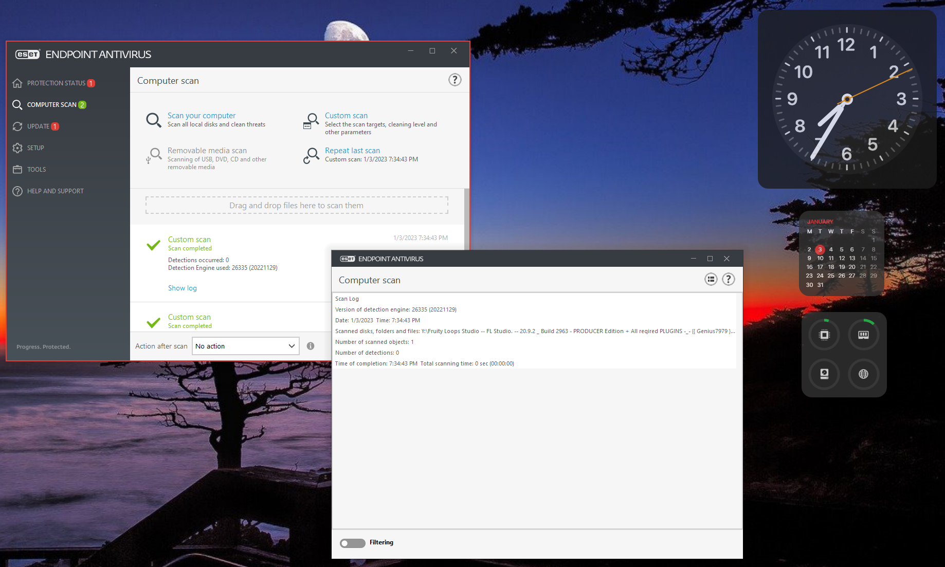945x567 pixels.
Task: Click the ESET logo in main window
Action: (x=27, y=54)
